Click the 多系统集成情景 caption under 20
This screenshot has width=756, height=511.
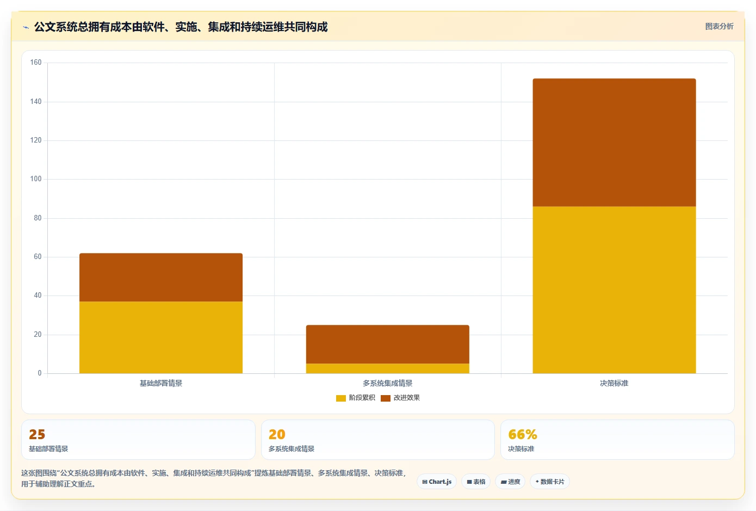point(292,449)
